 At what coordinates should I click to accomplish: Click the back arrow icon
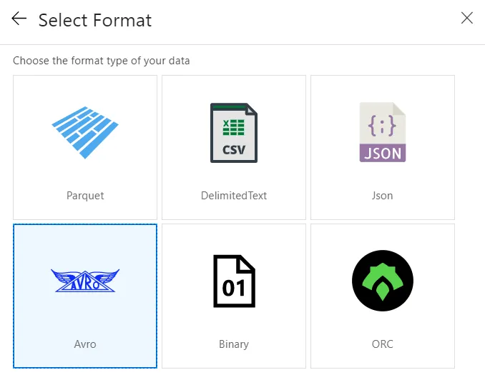pyautogui.click(x=19, y=19)
